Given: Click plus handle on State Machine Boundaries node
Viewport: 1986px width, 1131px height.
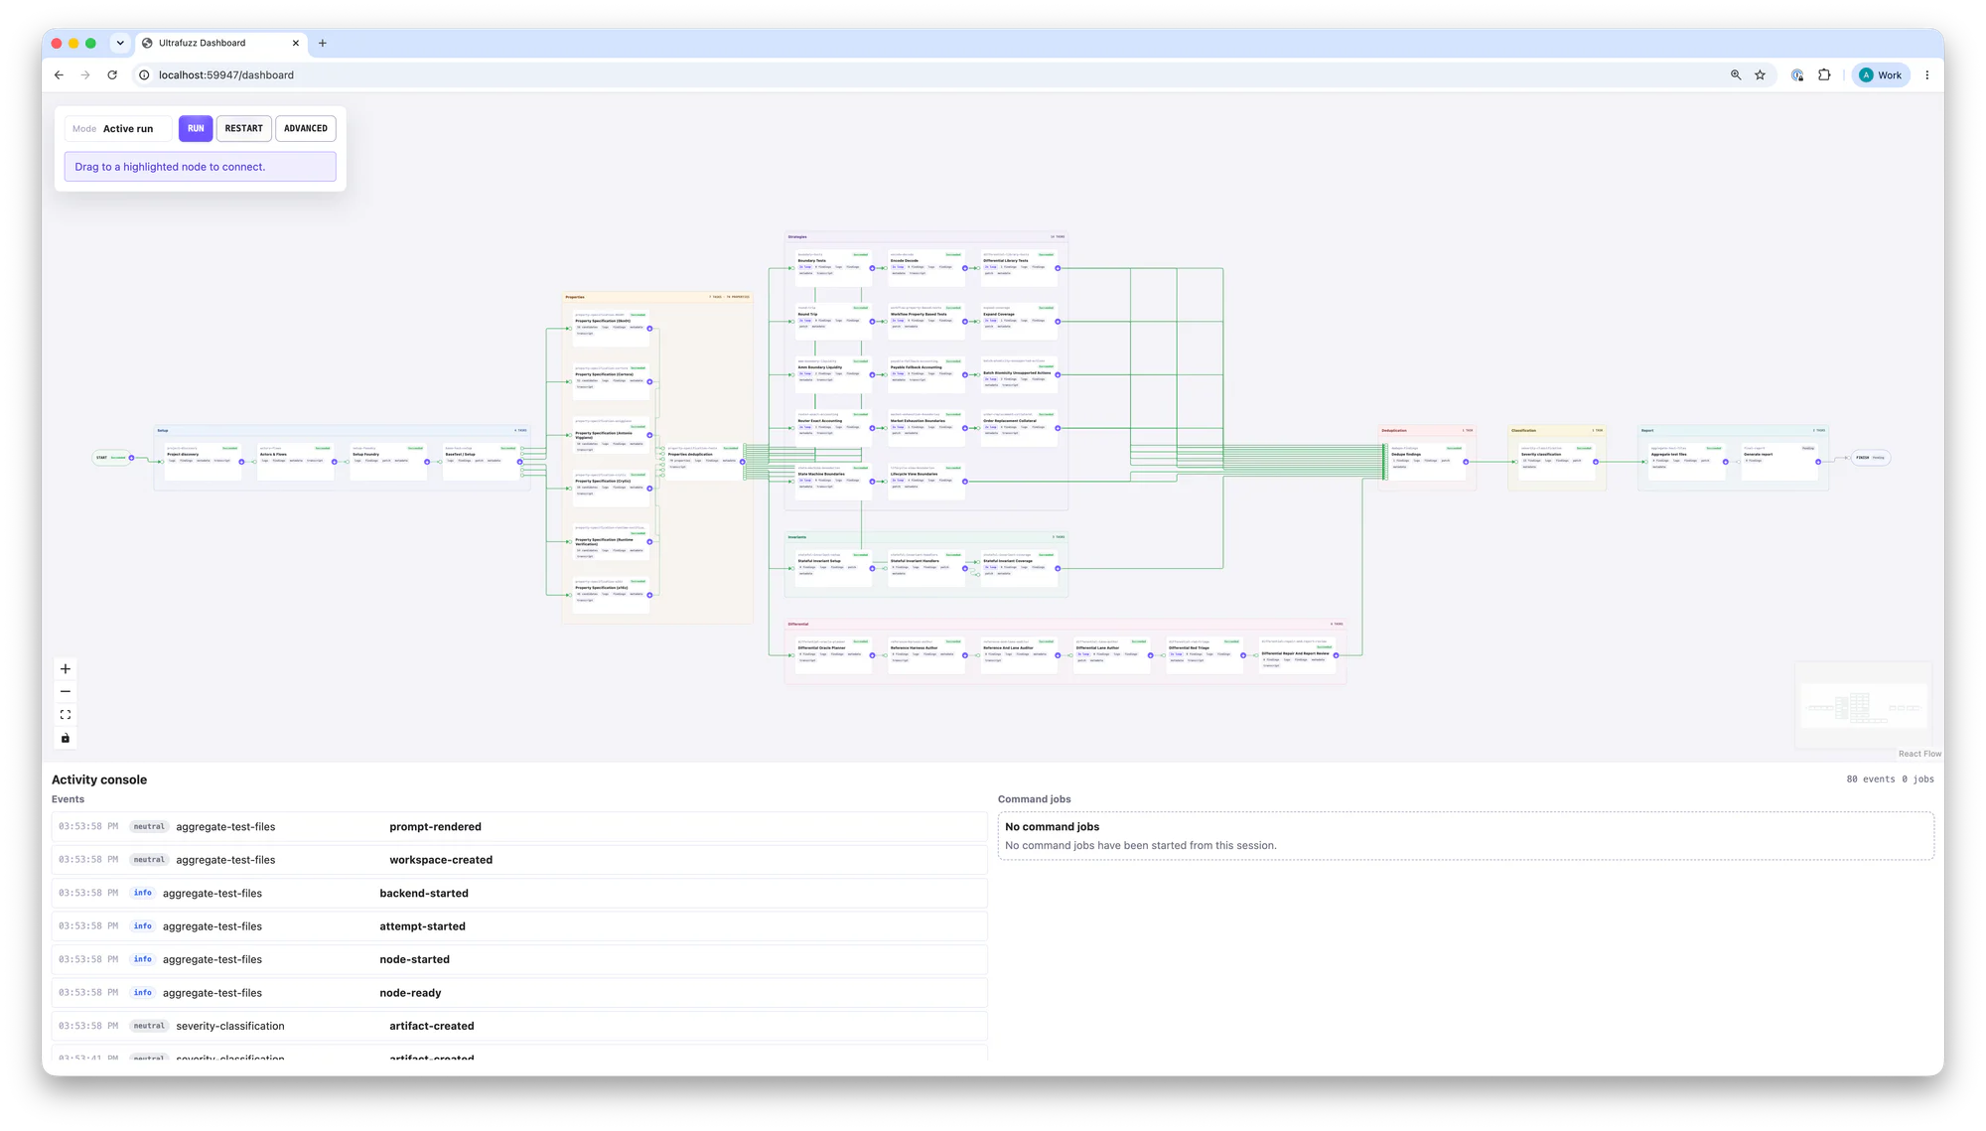Looking at the screenshot, I should point(872,482).
